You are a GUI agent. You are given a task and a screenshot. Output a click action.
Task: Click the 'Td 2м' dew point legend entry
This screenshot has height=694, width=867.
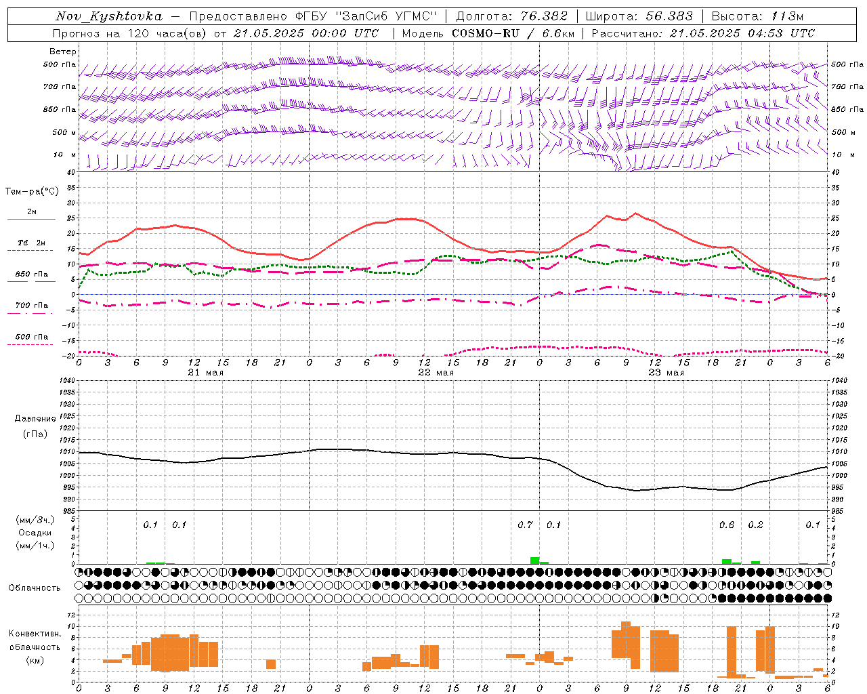tap(32, 243)
